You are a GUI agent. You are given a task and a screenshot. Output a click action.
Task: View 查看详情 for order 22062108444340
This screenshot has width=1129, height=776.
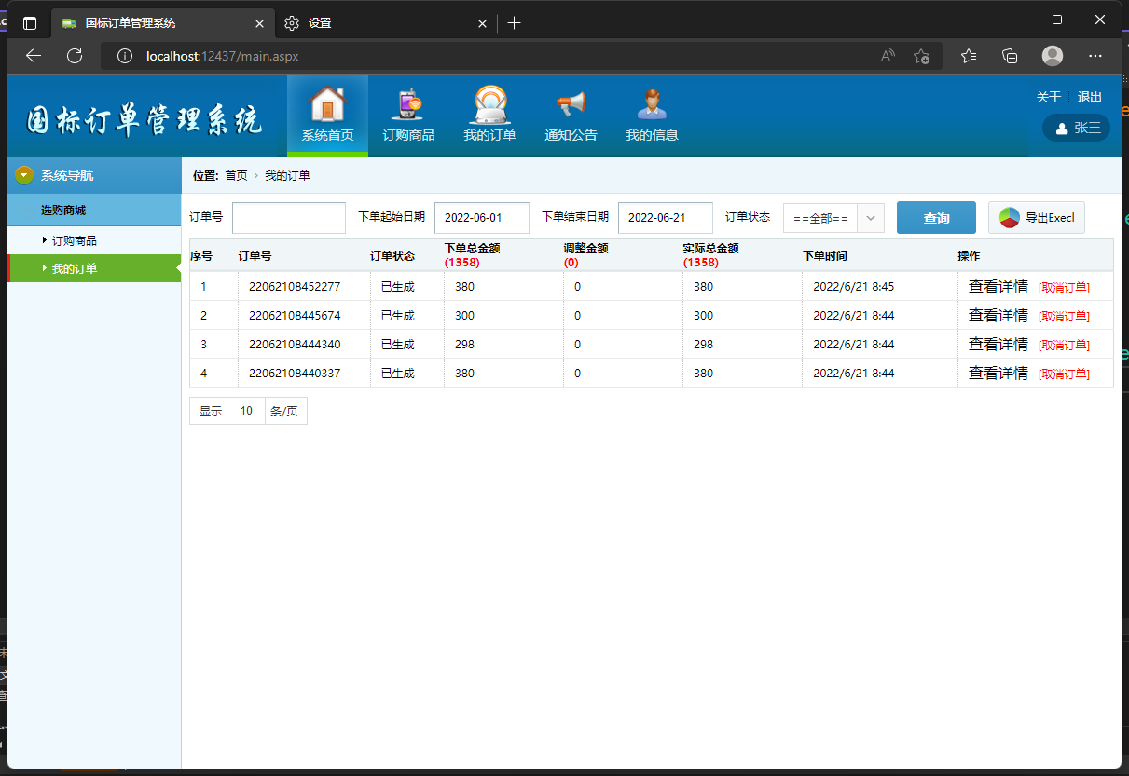click(x=998, y=345)
